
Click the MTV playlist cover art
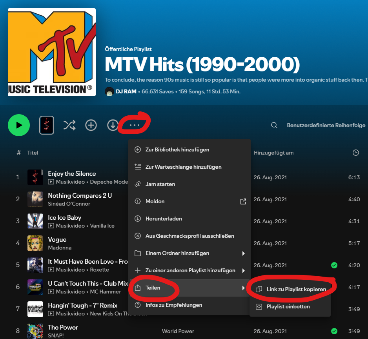pos(52,52)
